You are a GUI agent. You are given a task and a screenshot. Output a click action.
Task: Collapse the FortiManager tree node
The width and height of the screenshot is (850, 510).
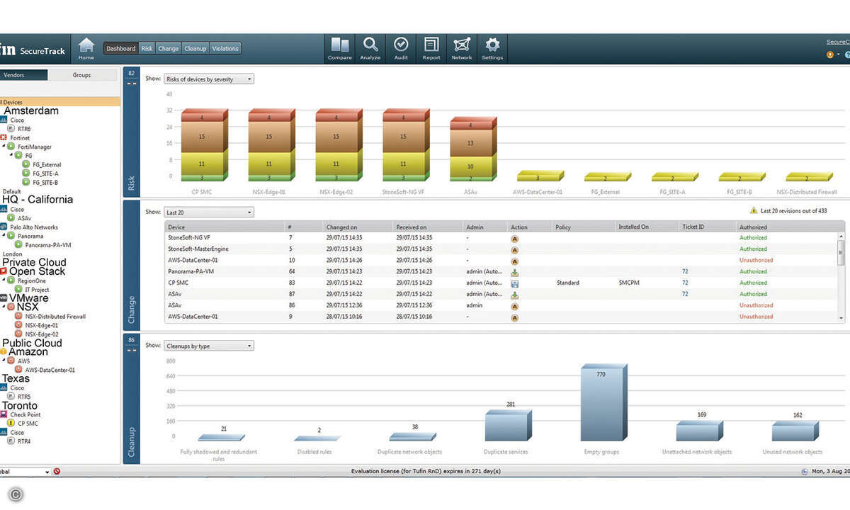pos(4,147)
